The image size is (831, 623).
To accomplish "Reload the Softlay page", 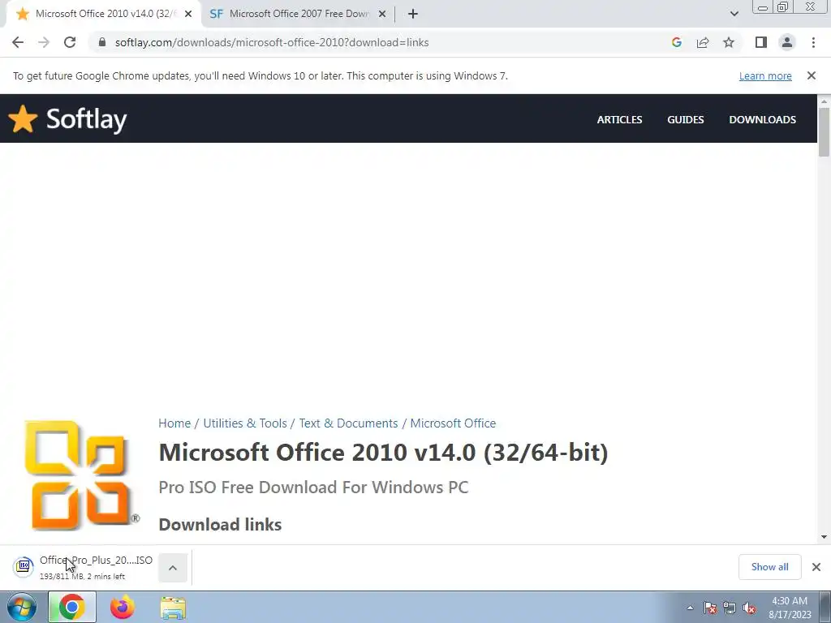I will click(70, 42).
